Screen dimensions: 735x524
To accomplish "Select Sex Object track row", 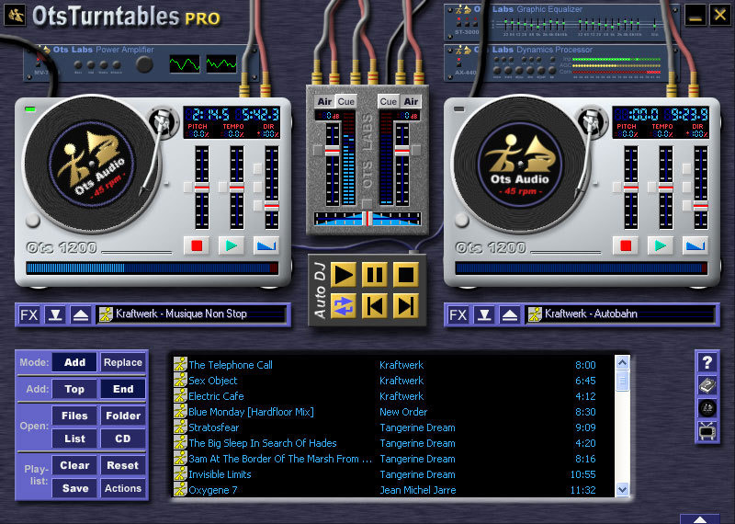I will (392, 381).
